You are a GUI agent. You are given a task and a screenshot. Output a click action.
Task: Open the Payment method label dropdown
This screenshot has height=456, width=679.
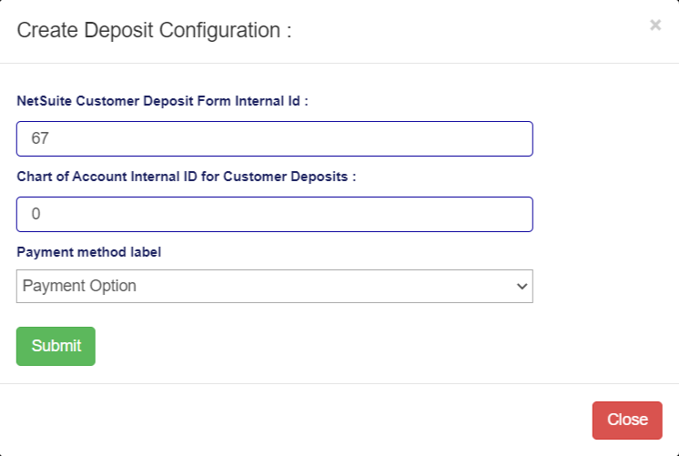[274, 286]
